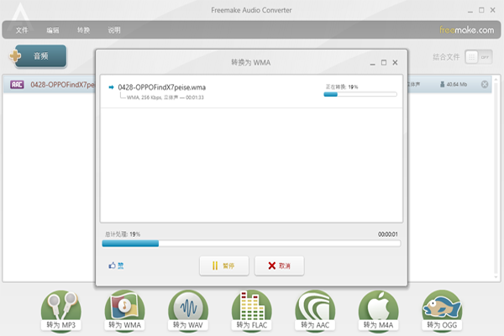Click the pause bars icon on 暂停 button
Screen dimensions: 504x336
pos(215,265)
